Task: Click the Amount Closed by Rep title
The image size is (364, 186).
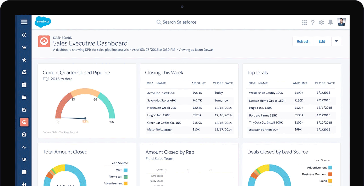Action: tap(170, 152)
